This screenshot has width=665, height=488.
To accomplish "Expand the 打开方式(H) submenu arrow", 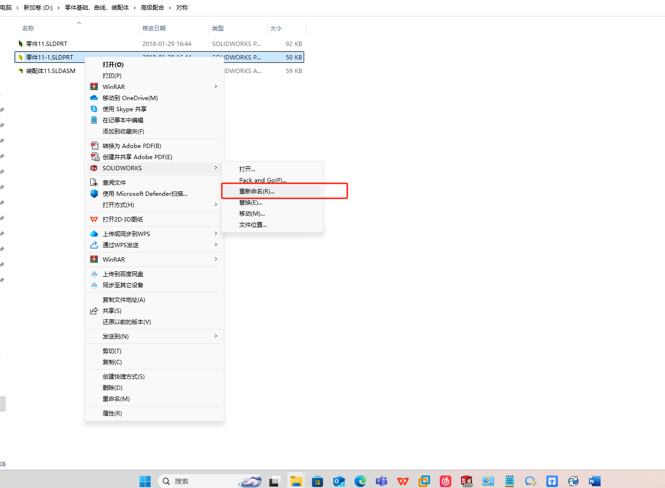I will (216, 205).
